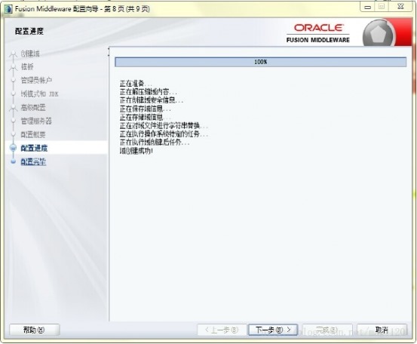Click the 正在执行域创建后任务... log line

[155, 143]
